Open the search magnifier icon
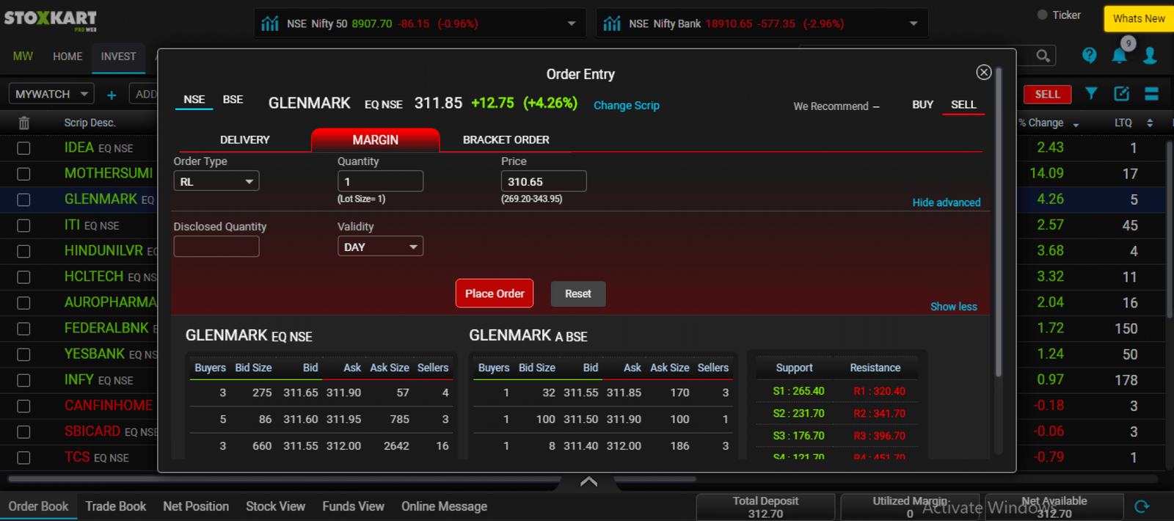Screen dimensions: 1174x521 pos(1043,56)
